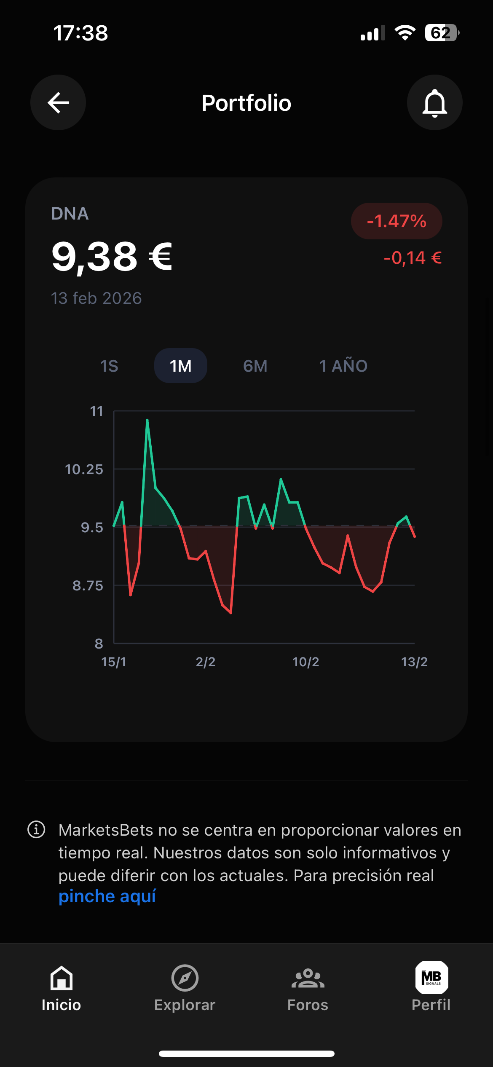Tap the -1.47% change badge
The height and width of the screenshot is (1067, 493).
click(x=397, y=221)
